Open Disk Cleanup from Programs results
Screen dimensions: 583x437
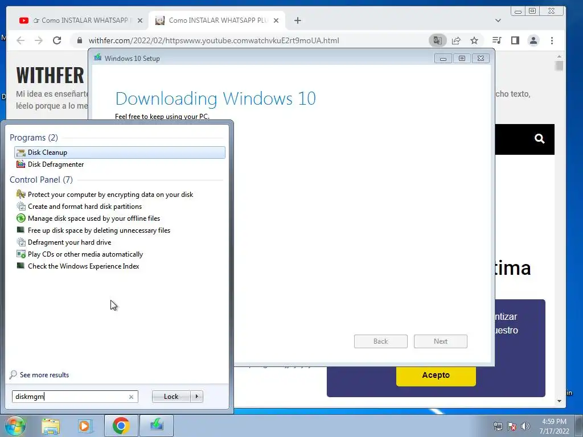[120, 152]
